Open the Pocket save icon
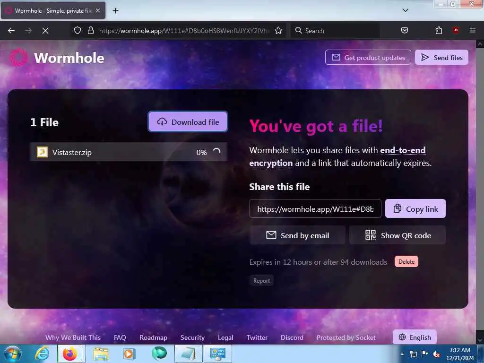 click(x=405, y=31)
